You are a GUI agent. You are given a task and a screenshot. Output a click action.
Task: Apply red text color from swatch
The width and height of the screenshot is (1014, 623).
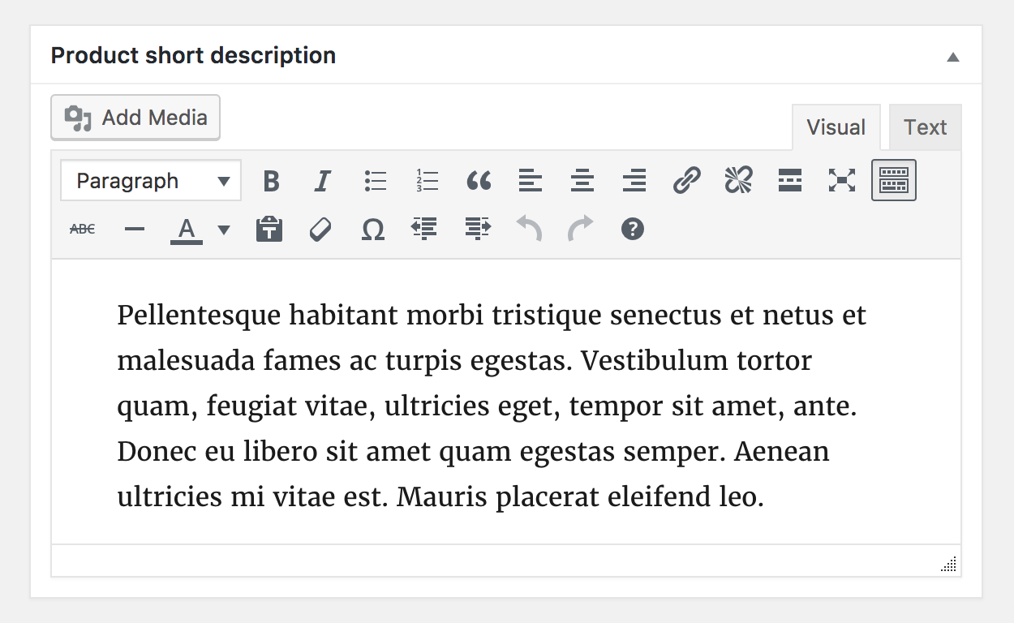tap(186, 229)
